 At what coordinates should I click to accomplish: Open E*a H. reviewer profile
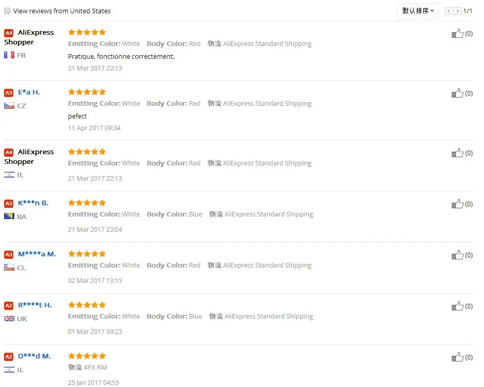(29, 92)
